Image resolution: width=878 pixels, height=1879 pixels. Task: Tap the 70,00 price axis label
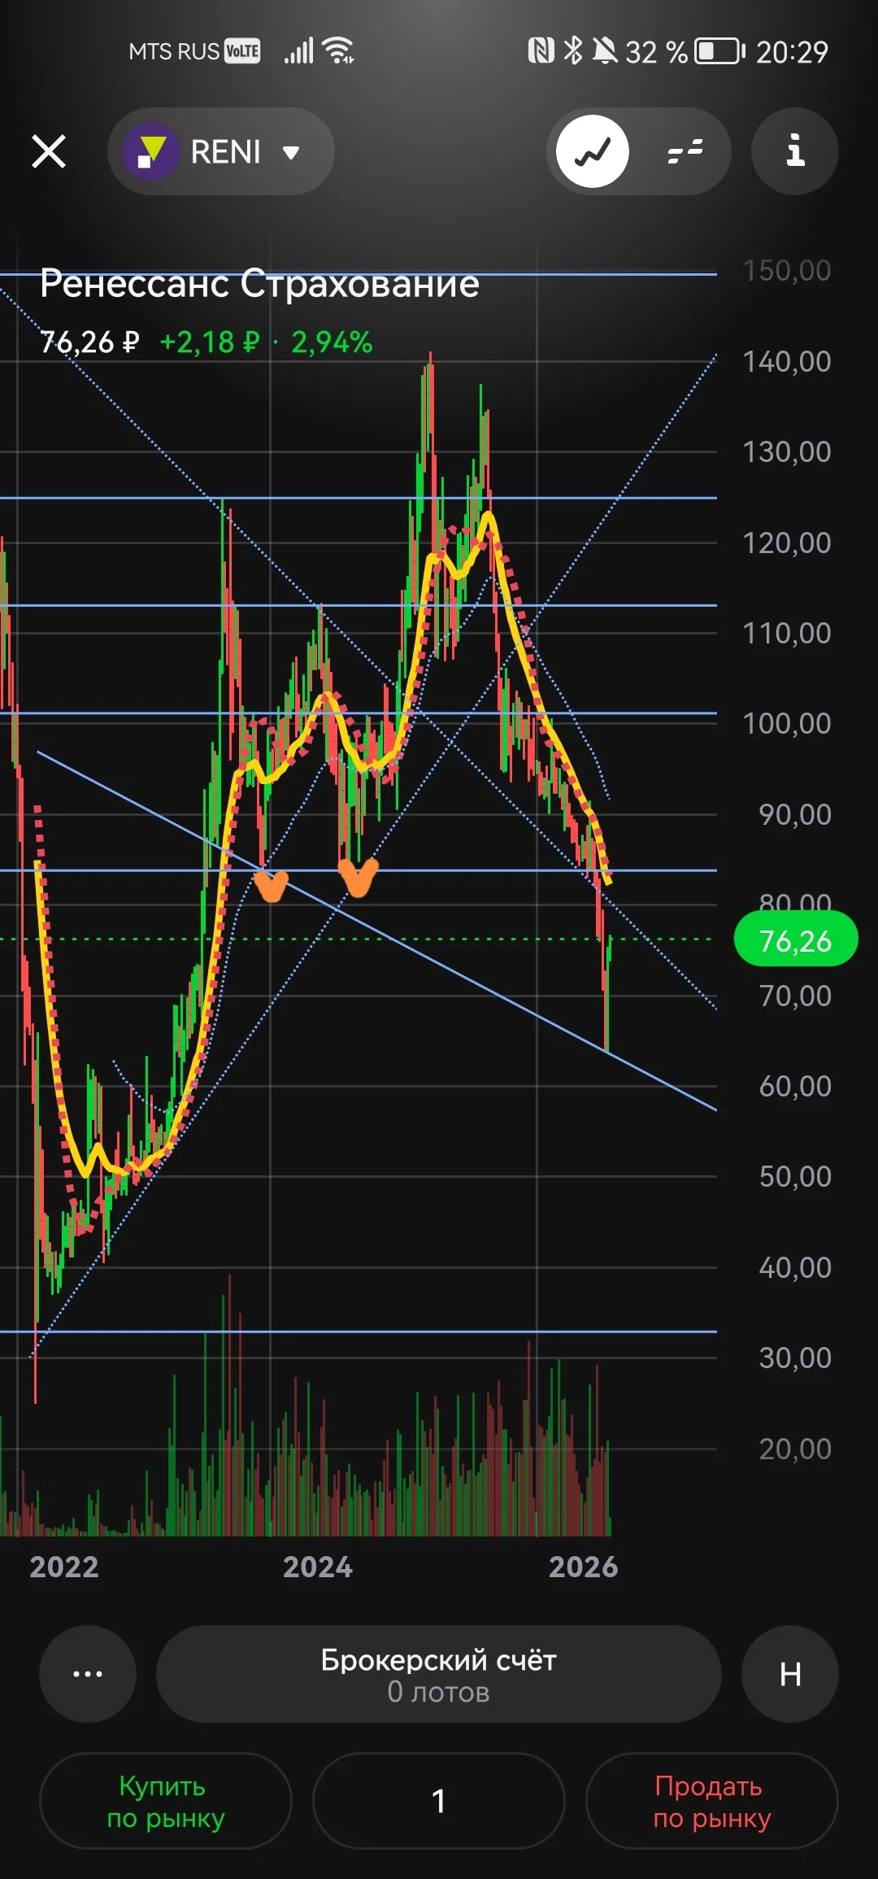click(x=795, y=996)
